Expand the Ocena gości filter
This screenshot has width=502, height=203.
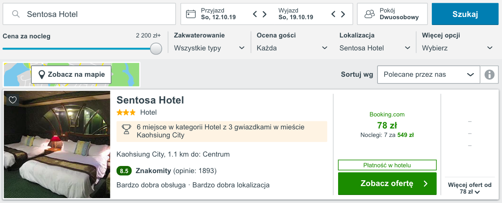(x=292, y=48)
